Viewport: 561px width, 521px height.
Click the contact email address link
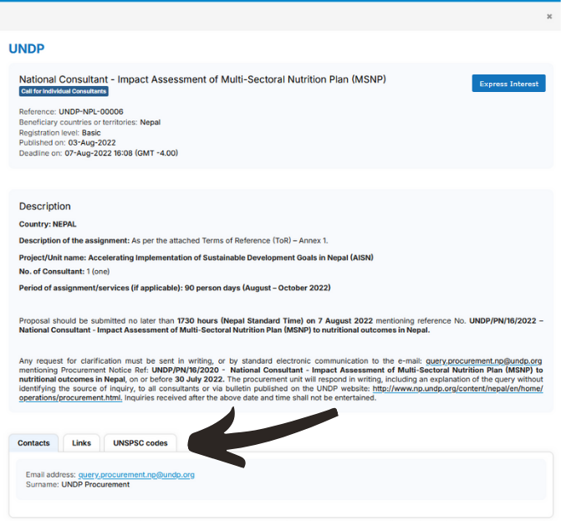(136, 475)
